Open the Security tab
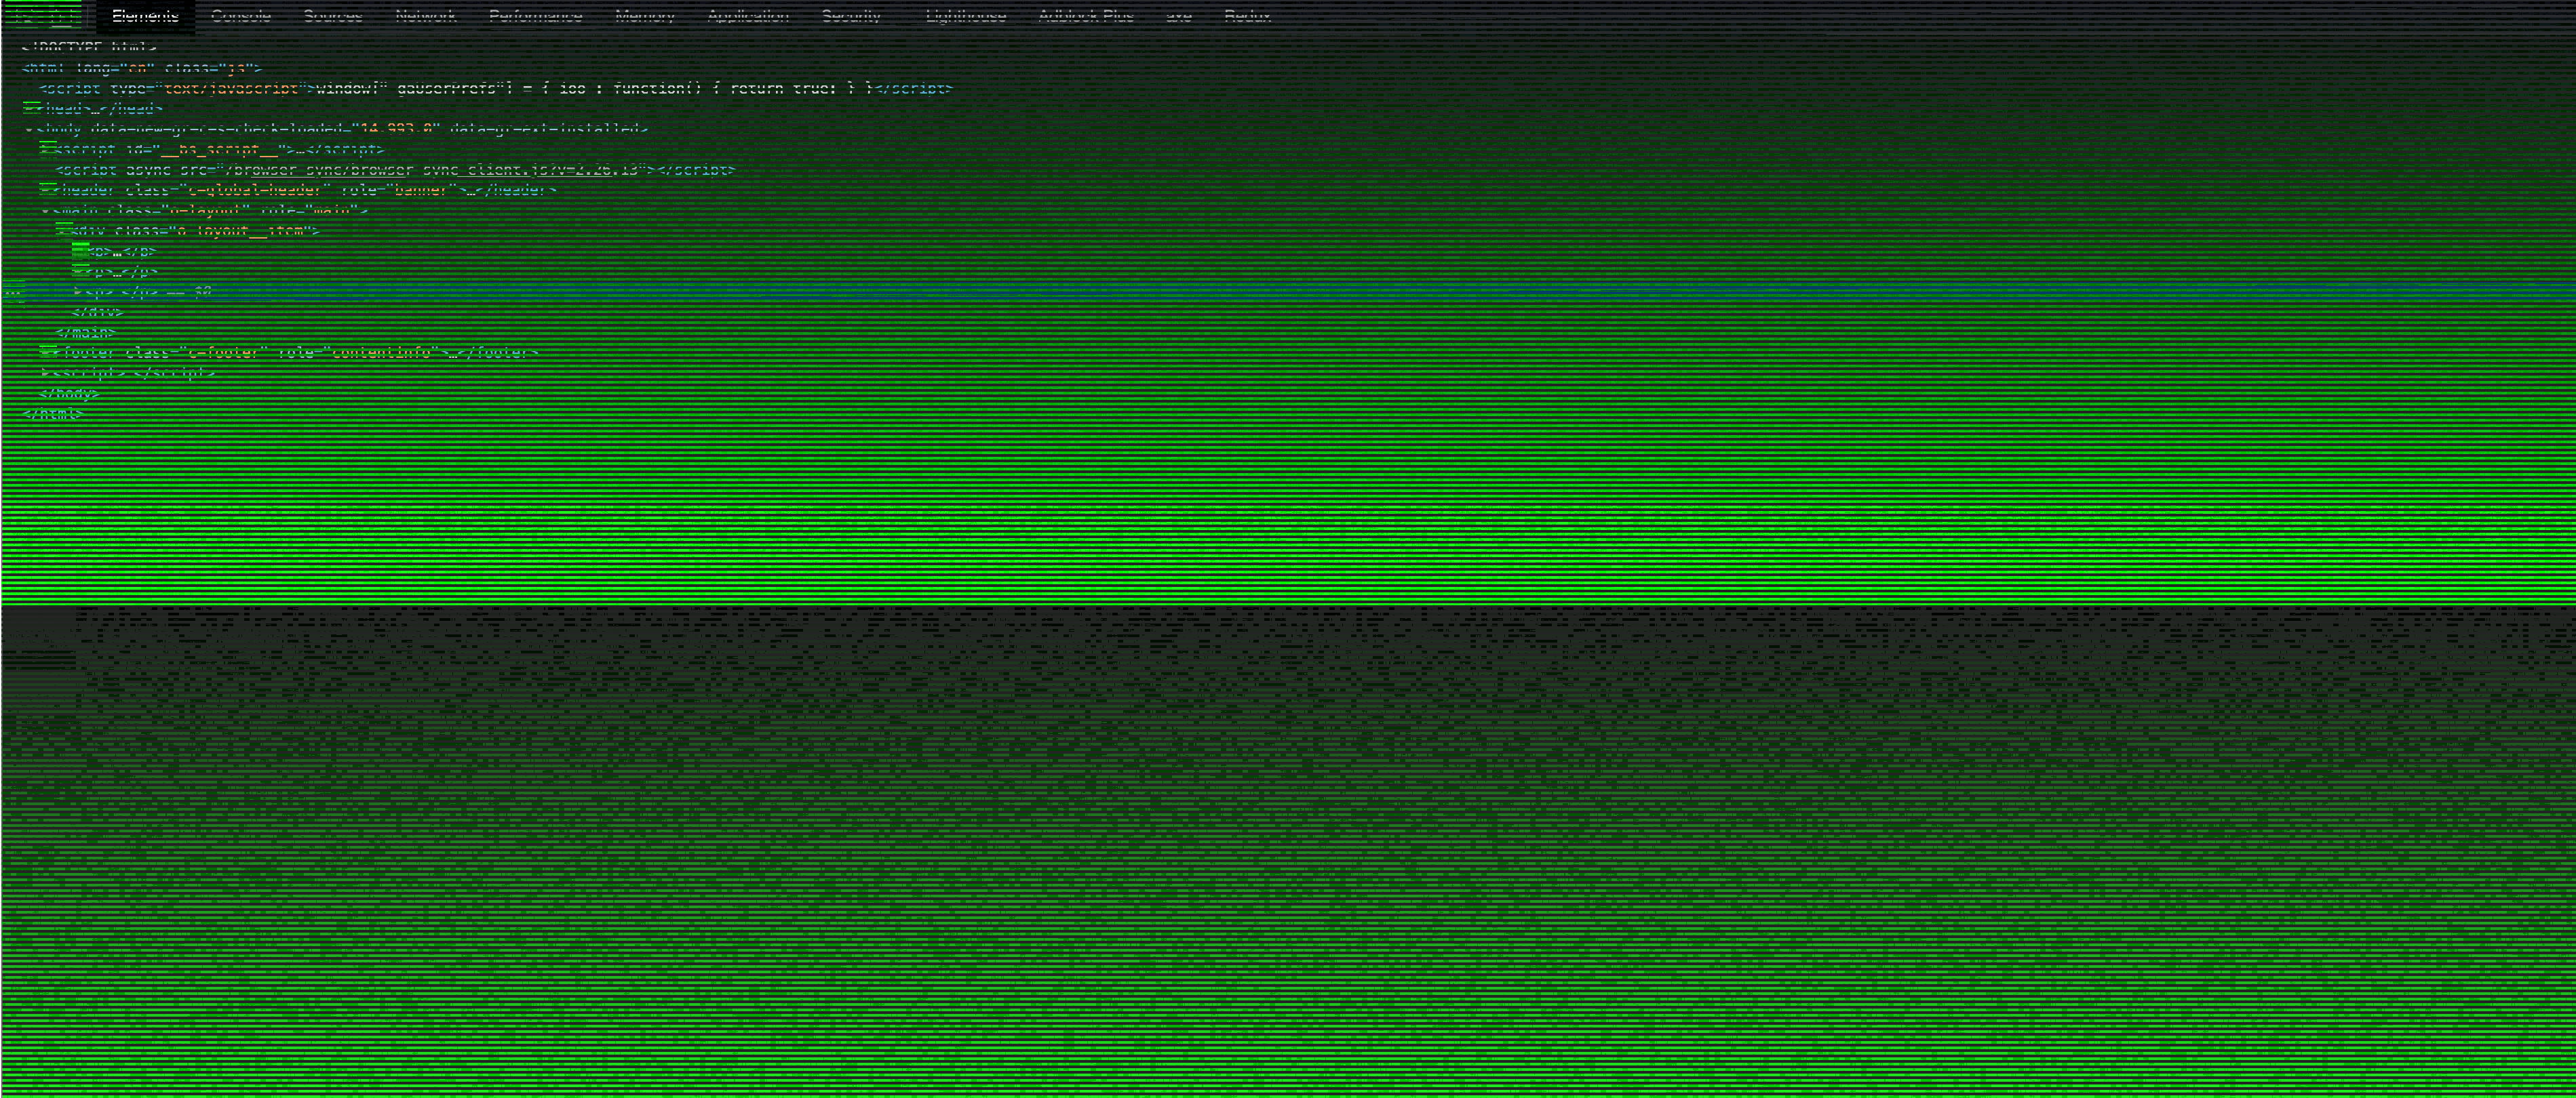The width and height of the screenshot is (2576, 1098). coord(851,16)
